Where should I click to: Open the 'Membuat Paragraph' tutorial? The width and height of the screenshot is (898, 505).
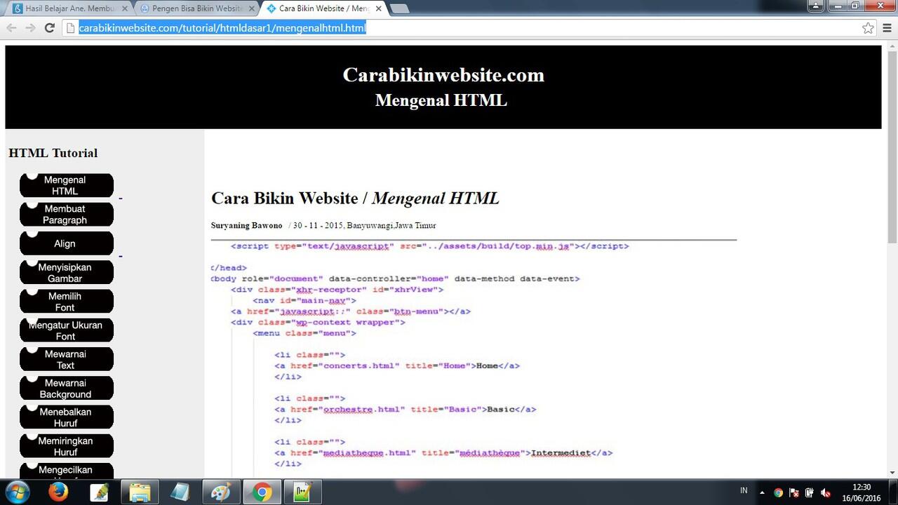(66, 214)
